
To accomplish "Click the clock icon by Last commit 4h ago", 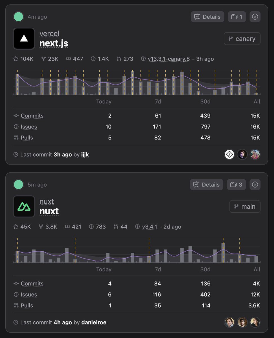I will [x=16, y=323].
